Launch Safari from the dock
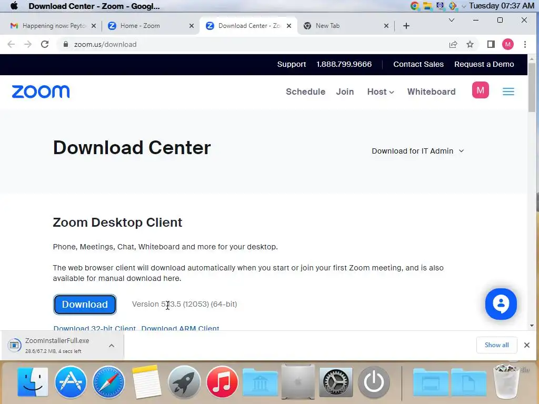Screen dimensions: 539x404 [x=108, y=382]
